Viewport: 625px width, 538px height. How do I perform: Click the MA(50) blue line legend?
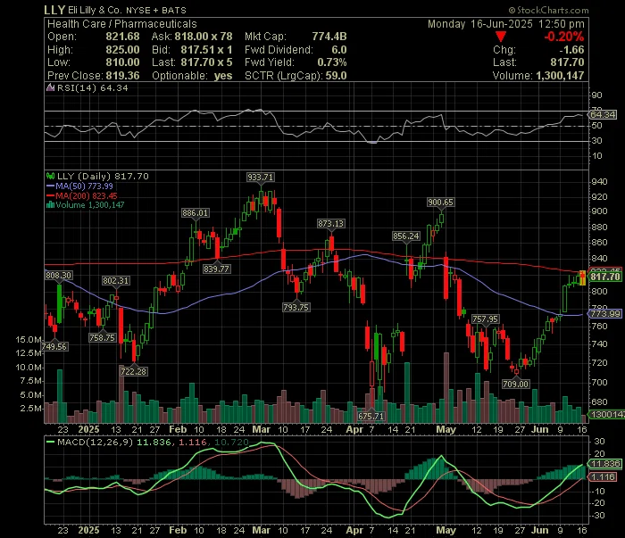click(79, 186)
